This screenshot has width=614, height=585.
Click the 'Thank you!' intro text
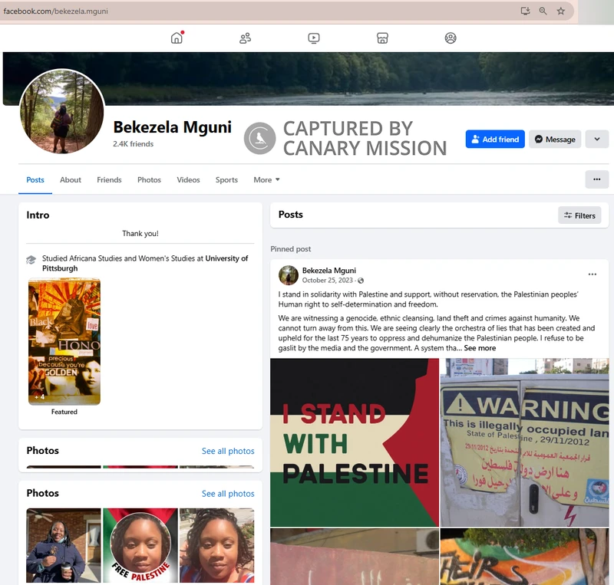[140, 234]
